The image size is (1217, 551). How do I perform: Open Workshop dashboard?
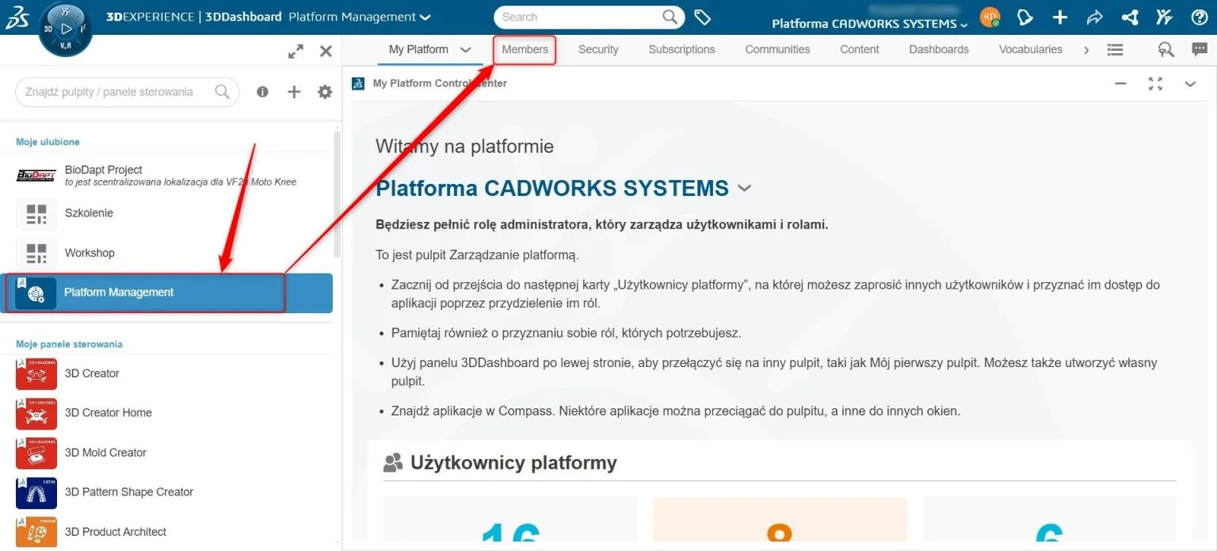(x=166, y=253)
